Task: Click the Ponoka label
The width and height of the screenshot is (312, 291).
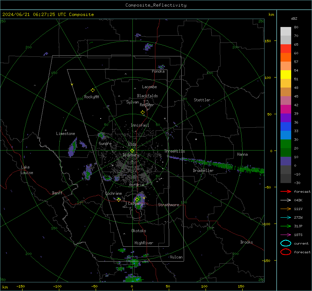Action: (158, 71)
